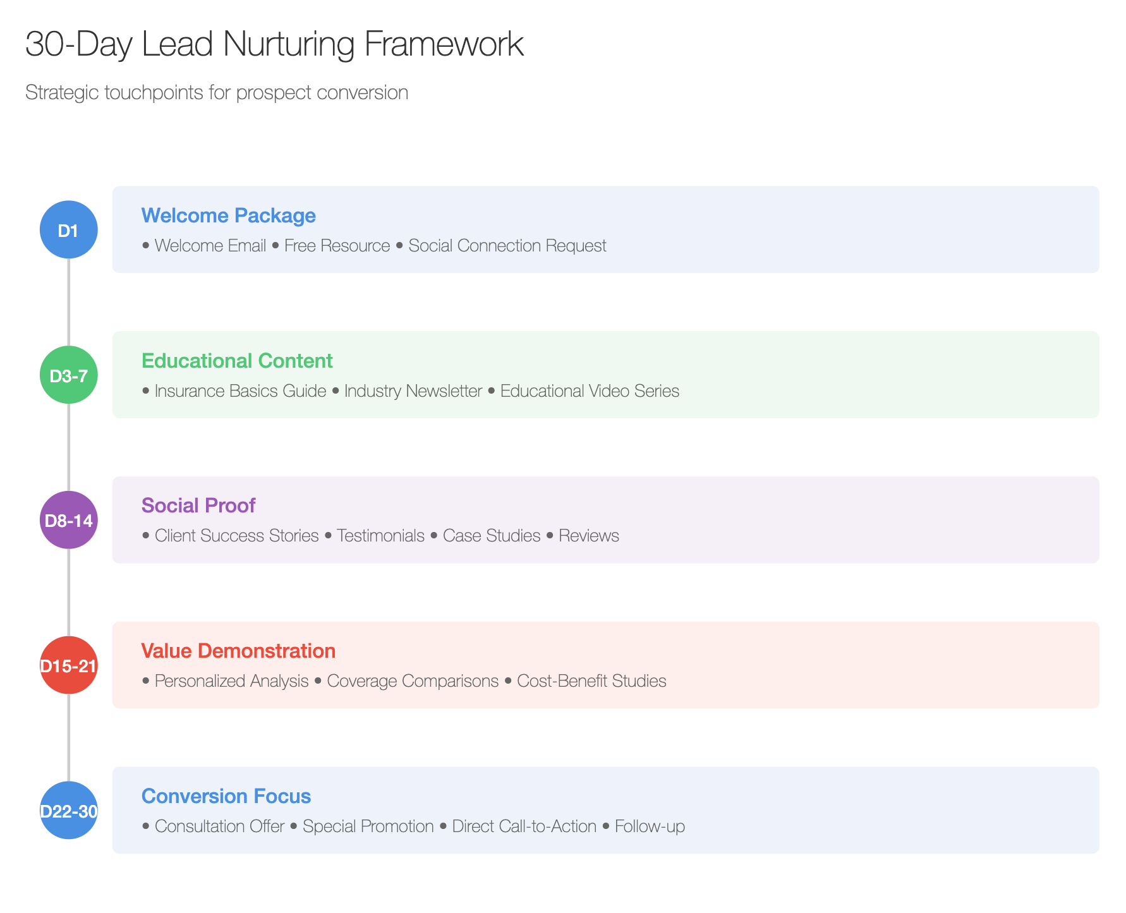The image size is (1126, 913).
Task: Select the red D15-21 timeline marker
Action: (68, 665)
